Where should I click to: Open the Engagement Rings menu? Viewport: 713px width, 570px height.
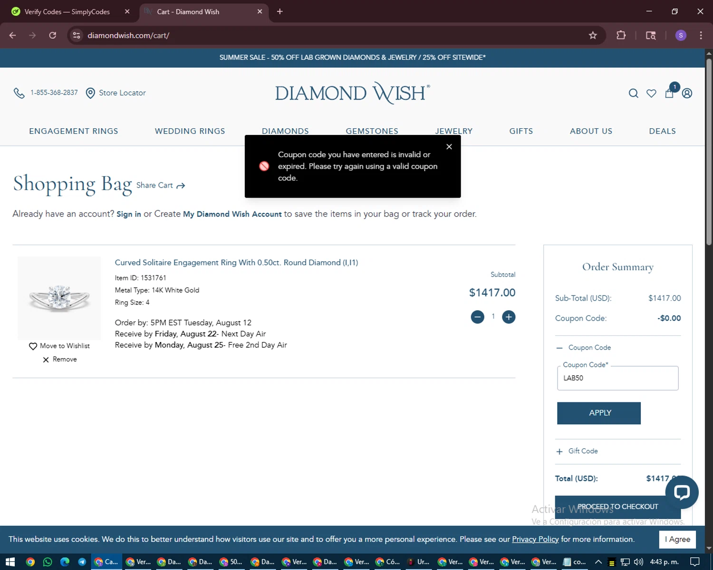pos(74,131)
